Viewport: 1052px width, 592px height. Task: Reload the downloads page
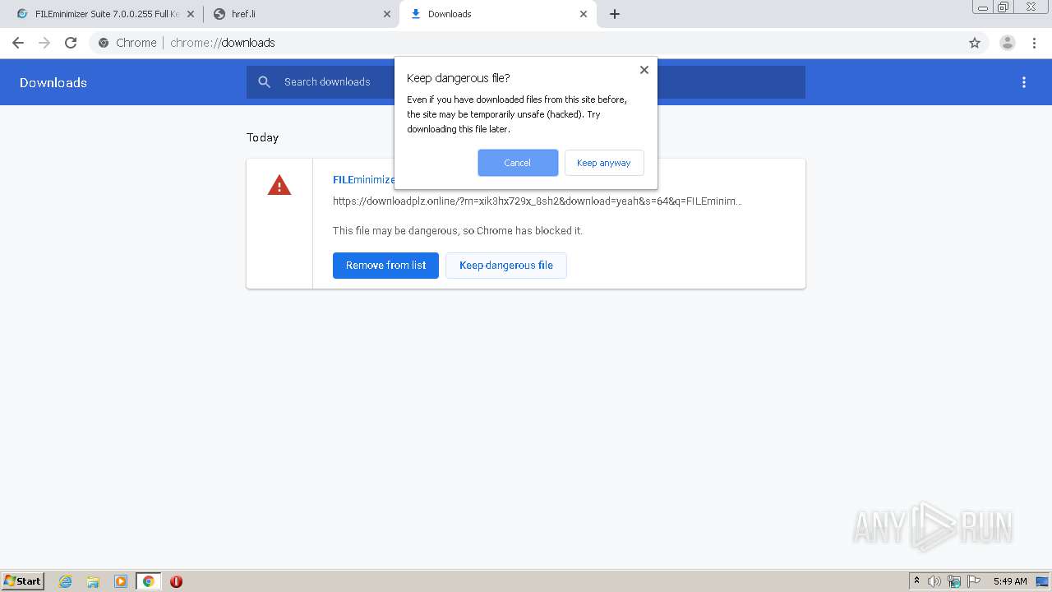click(71, 43)
